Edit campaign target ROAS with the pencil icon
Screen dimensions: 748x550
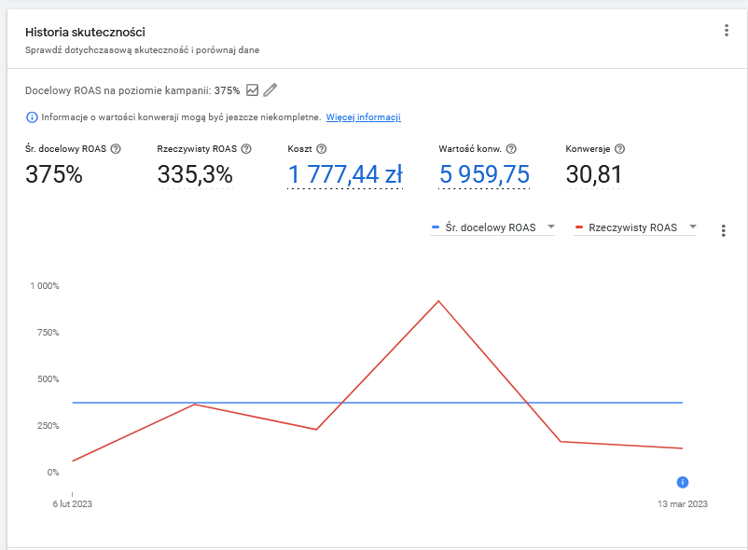click(x=270, y=90)
